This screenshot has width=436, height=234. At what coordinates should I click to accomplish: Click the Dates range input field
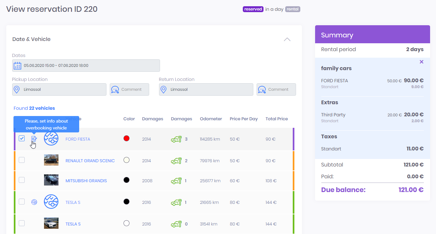tap(86, 66)
